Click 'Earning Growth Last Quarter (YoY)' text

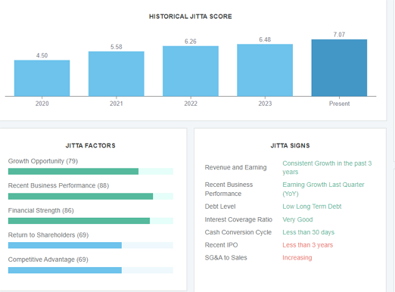[323, 189]
